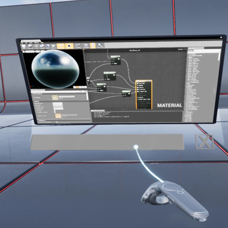228x228 pixels.
Task: Open the Shading Model dropdown
Action: point(58,109)
